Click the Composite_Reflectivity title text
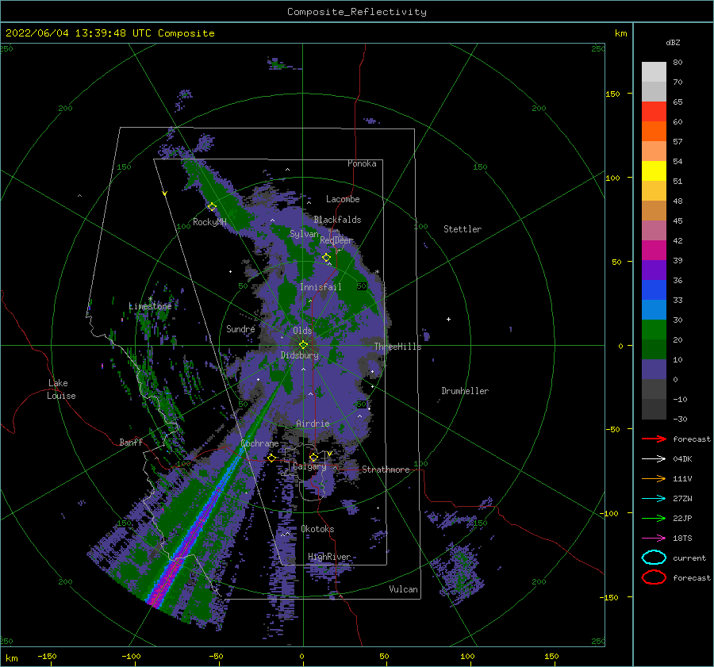This screenshot has height=667, width=714. coord(357,12)
